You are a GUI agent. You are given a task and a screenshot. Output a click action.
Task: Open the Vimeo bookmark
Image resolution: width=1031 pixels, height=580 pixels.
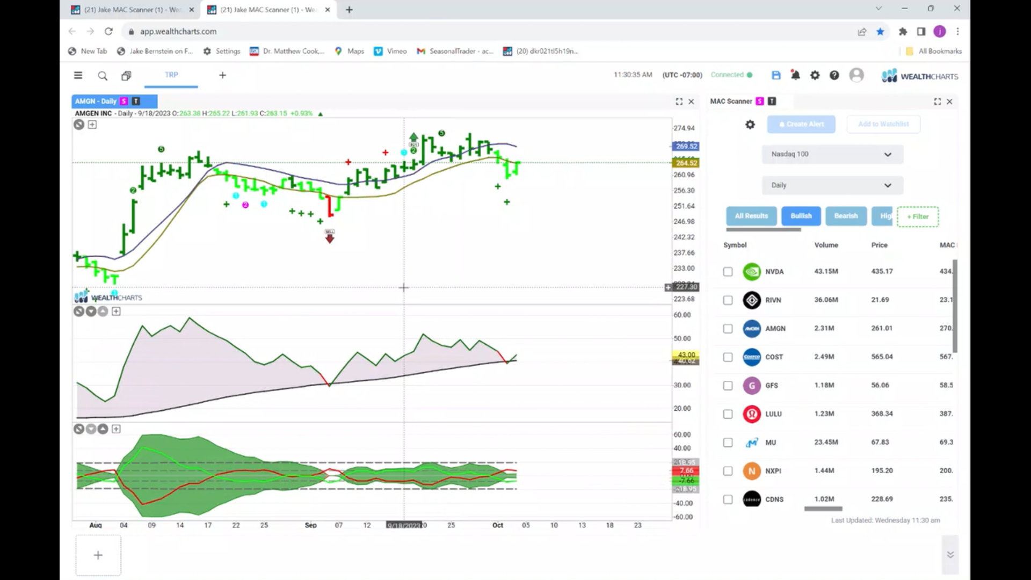(390, 51)
